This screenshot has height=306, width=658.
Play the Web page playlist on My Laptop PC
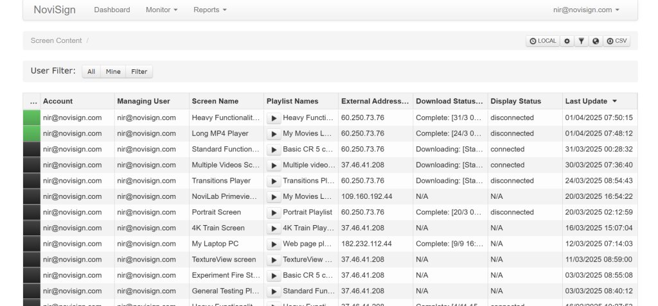274,244
